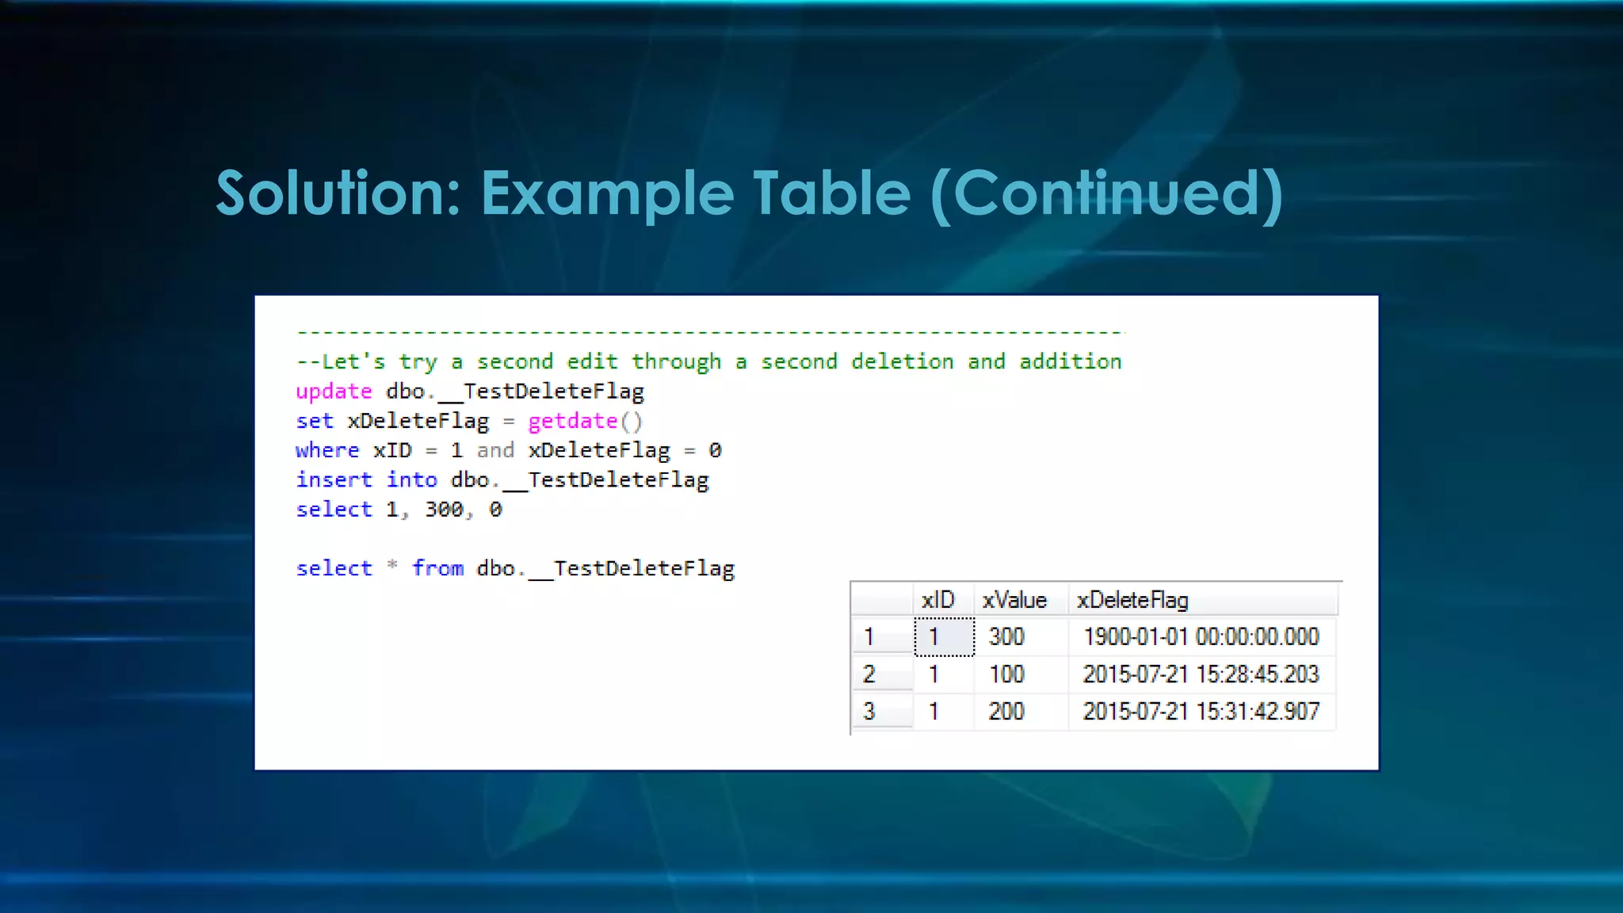Click the xValue cell showing 300
Screen dimensions: 1623x913
[1021, 636]
